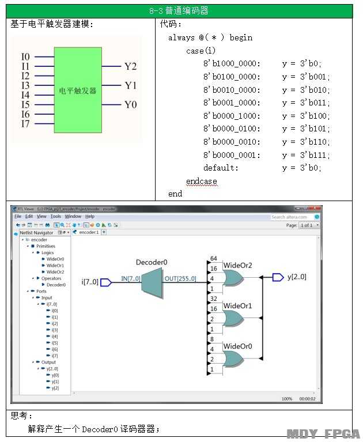Viewport: 363px width, 442px height.
Task: Switch to the encoder:1 tab
Action: 86,232
